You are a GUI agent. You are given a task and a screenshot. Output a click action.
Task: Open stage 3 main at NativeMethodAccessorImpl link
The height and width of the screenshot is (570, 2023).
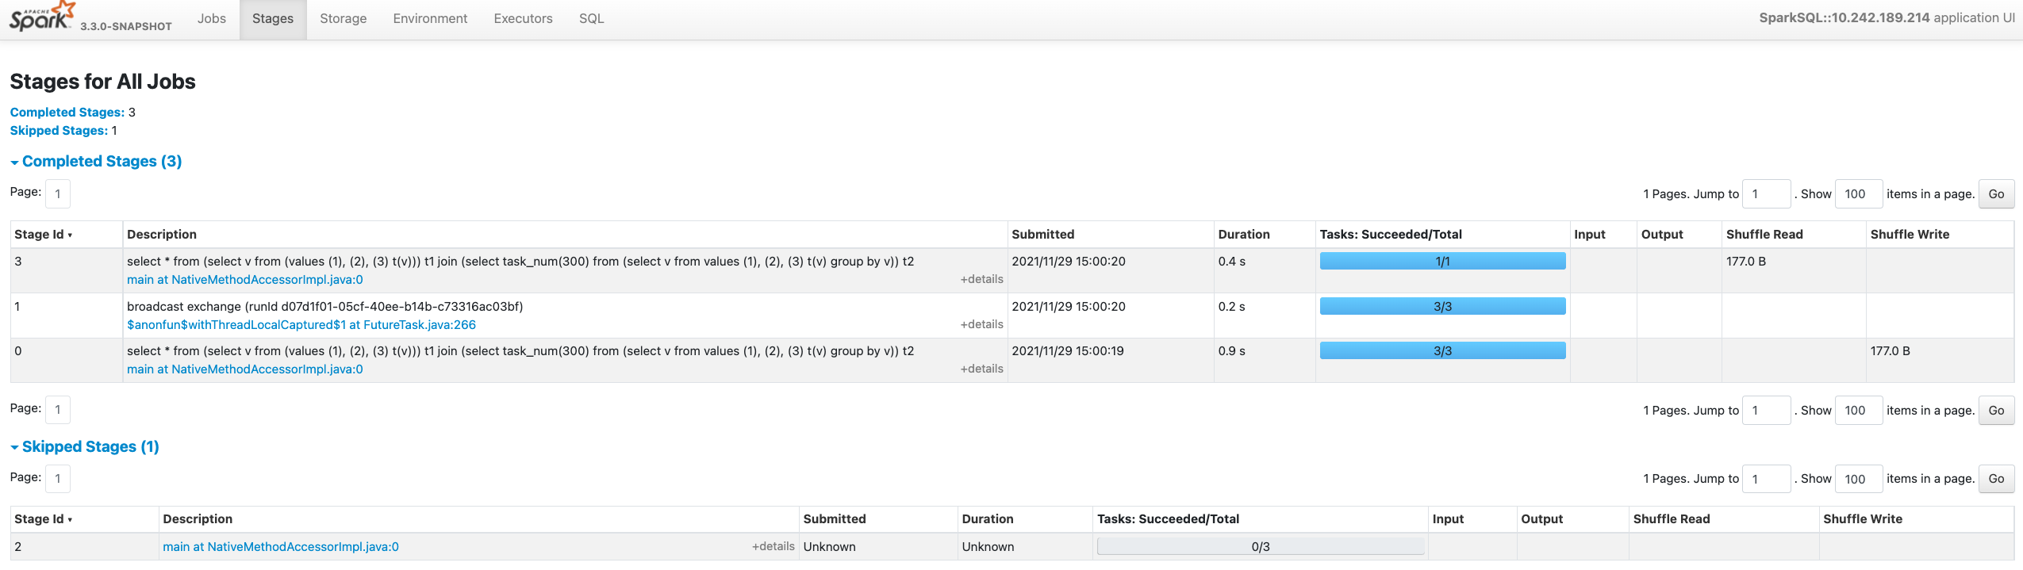tap(245, 280)
